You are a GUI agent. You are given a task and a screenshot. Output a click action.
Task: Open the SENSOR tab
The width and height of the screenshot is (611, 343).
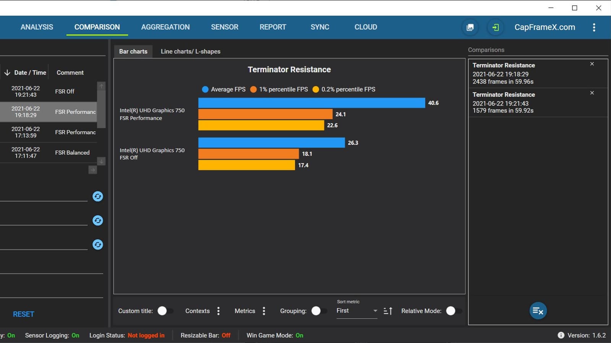[x=225, y=27]
